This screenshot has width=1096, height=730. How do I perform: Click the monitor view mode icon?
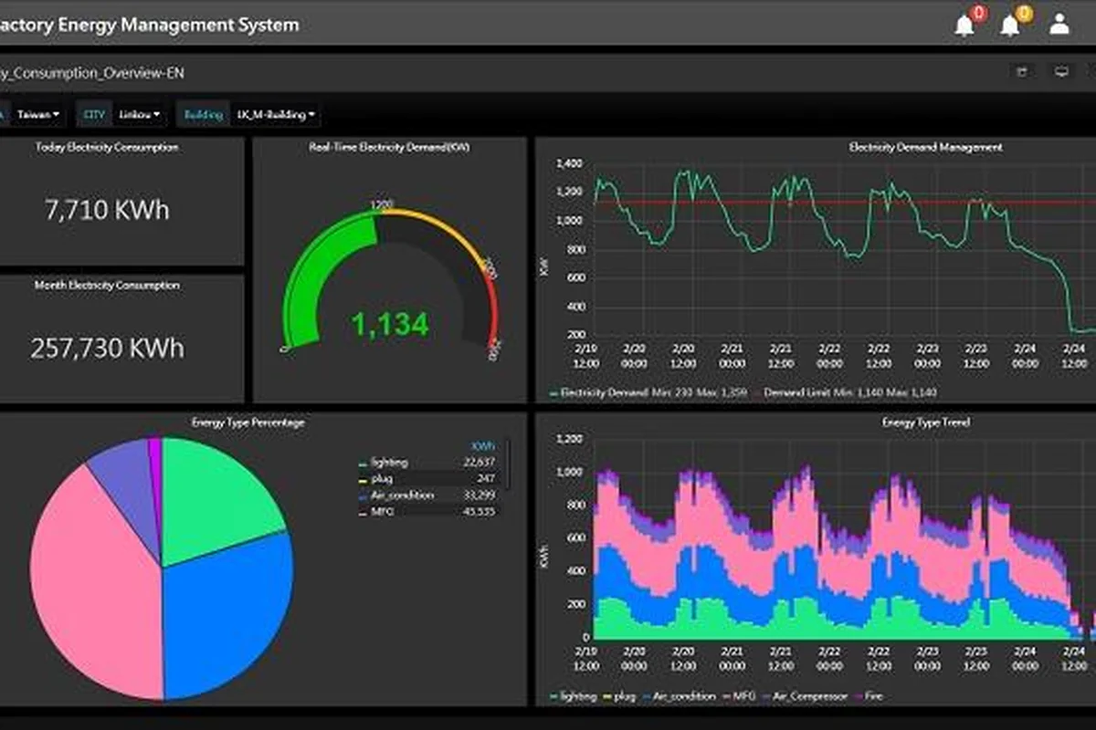1061,72
